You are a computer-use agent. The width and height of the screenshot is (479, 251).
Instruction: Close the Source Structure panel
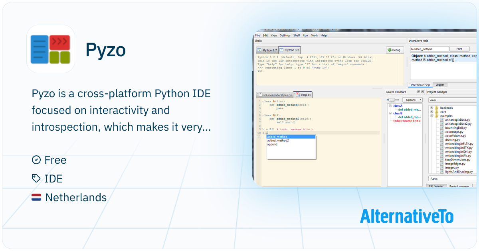point(423,92)
